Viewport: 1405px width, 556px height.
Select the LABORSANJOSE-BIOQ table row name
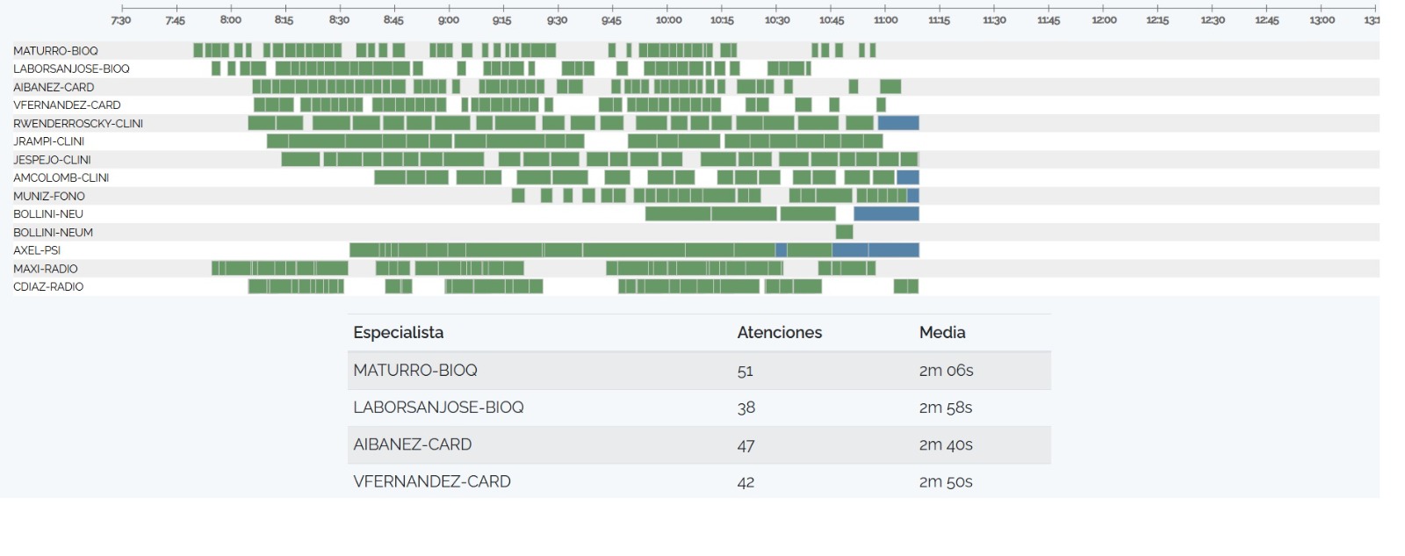click(438, 408)
